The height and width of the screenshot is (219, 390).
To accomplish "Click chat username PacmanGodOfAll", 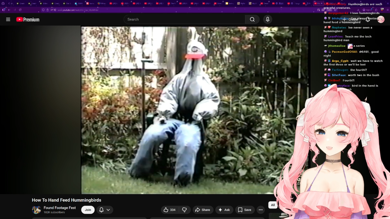I will (x=344, y=52).
